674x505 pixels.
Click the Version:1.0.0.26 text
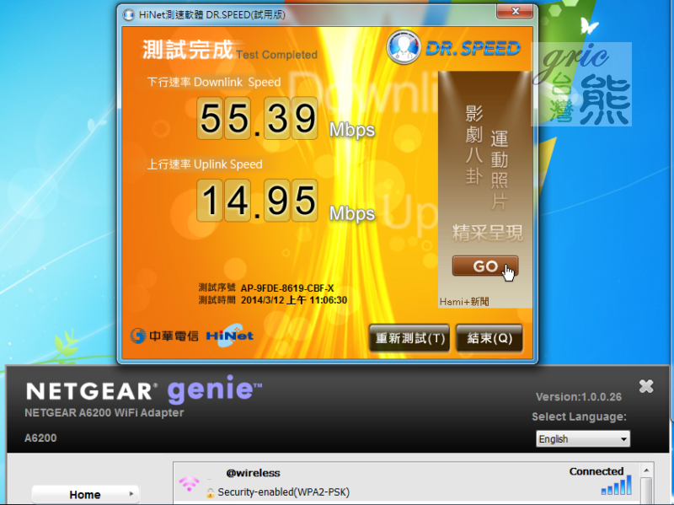click(579, 396)
